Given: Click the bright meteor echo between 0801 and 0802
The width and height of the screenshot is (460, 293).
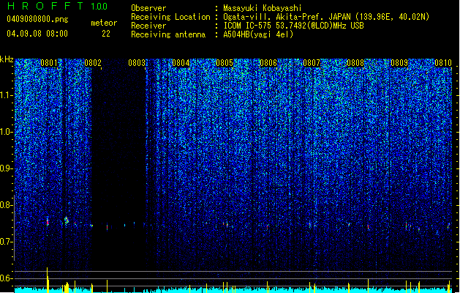Looking at the screenshot, I should (x=67, y=220).
